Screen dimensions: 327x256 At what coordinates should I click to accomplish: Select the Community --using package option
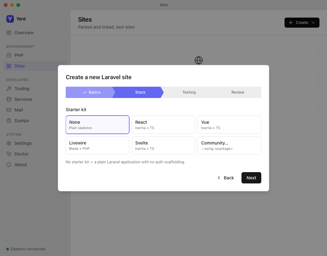coord(230,145)
